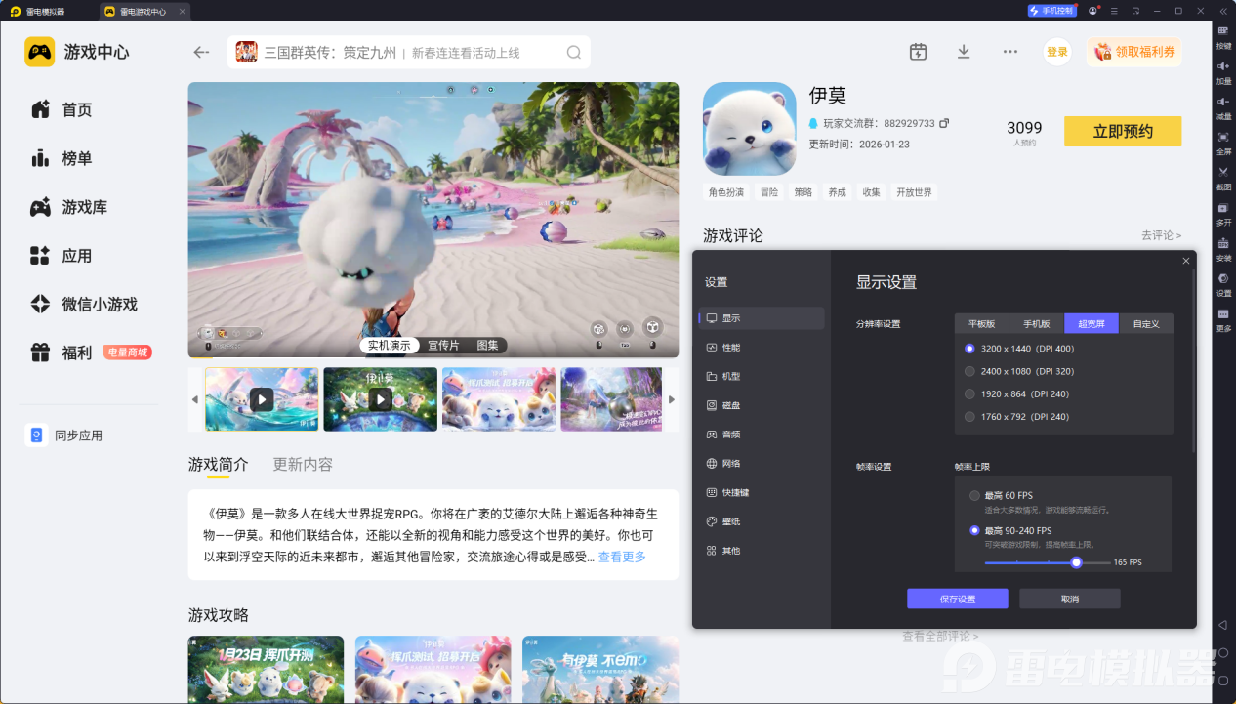Viewport: 1236px width, 704px height.
Task: Open 设置 gear icon in right sidebar
Action: pos(1223,284)
